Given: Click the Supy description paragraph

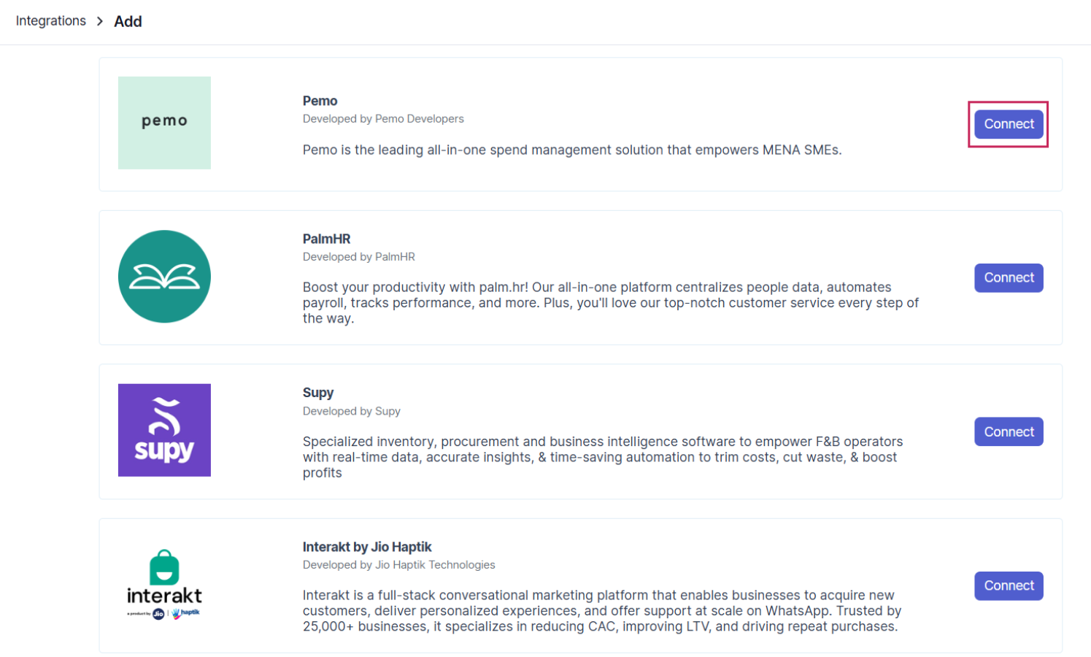Looking at the screenshot, I should (603, 457).
